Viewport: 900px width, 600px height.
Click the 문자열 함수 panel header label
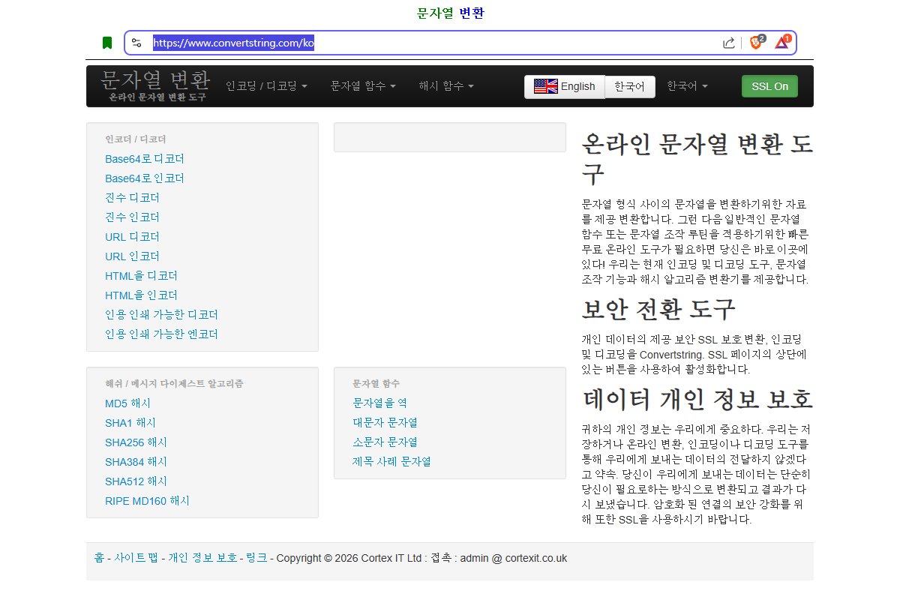376,383
